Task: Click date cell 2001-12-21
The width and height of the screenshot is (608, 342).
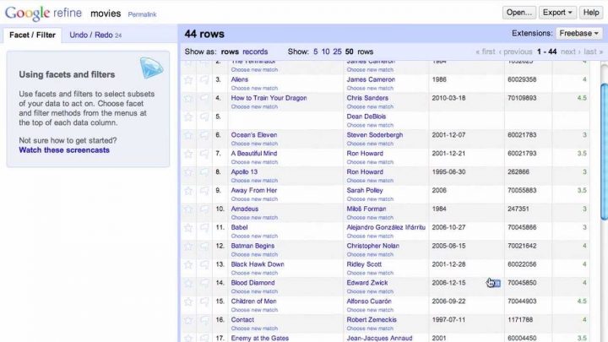Action: click(448, 154)
